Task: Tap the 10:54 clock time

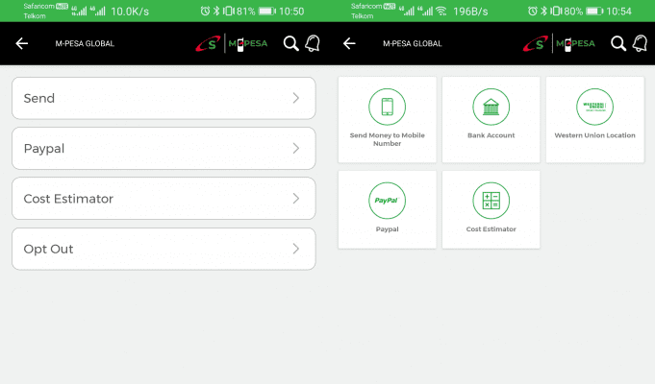Action: pos(618,12)
